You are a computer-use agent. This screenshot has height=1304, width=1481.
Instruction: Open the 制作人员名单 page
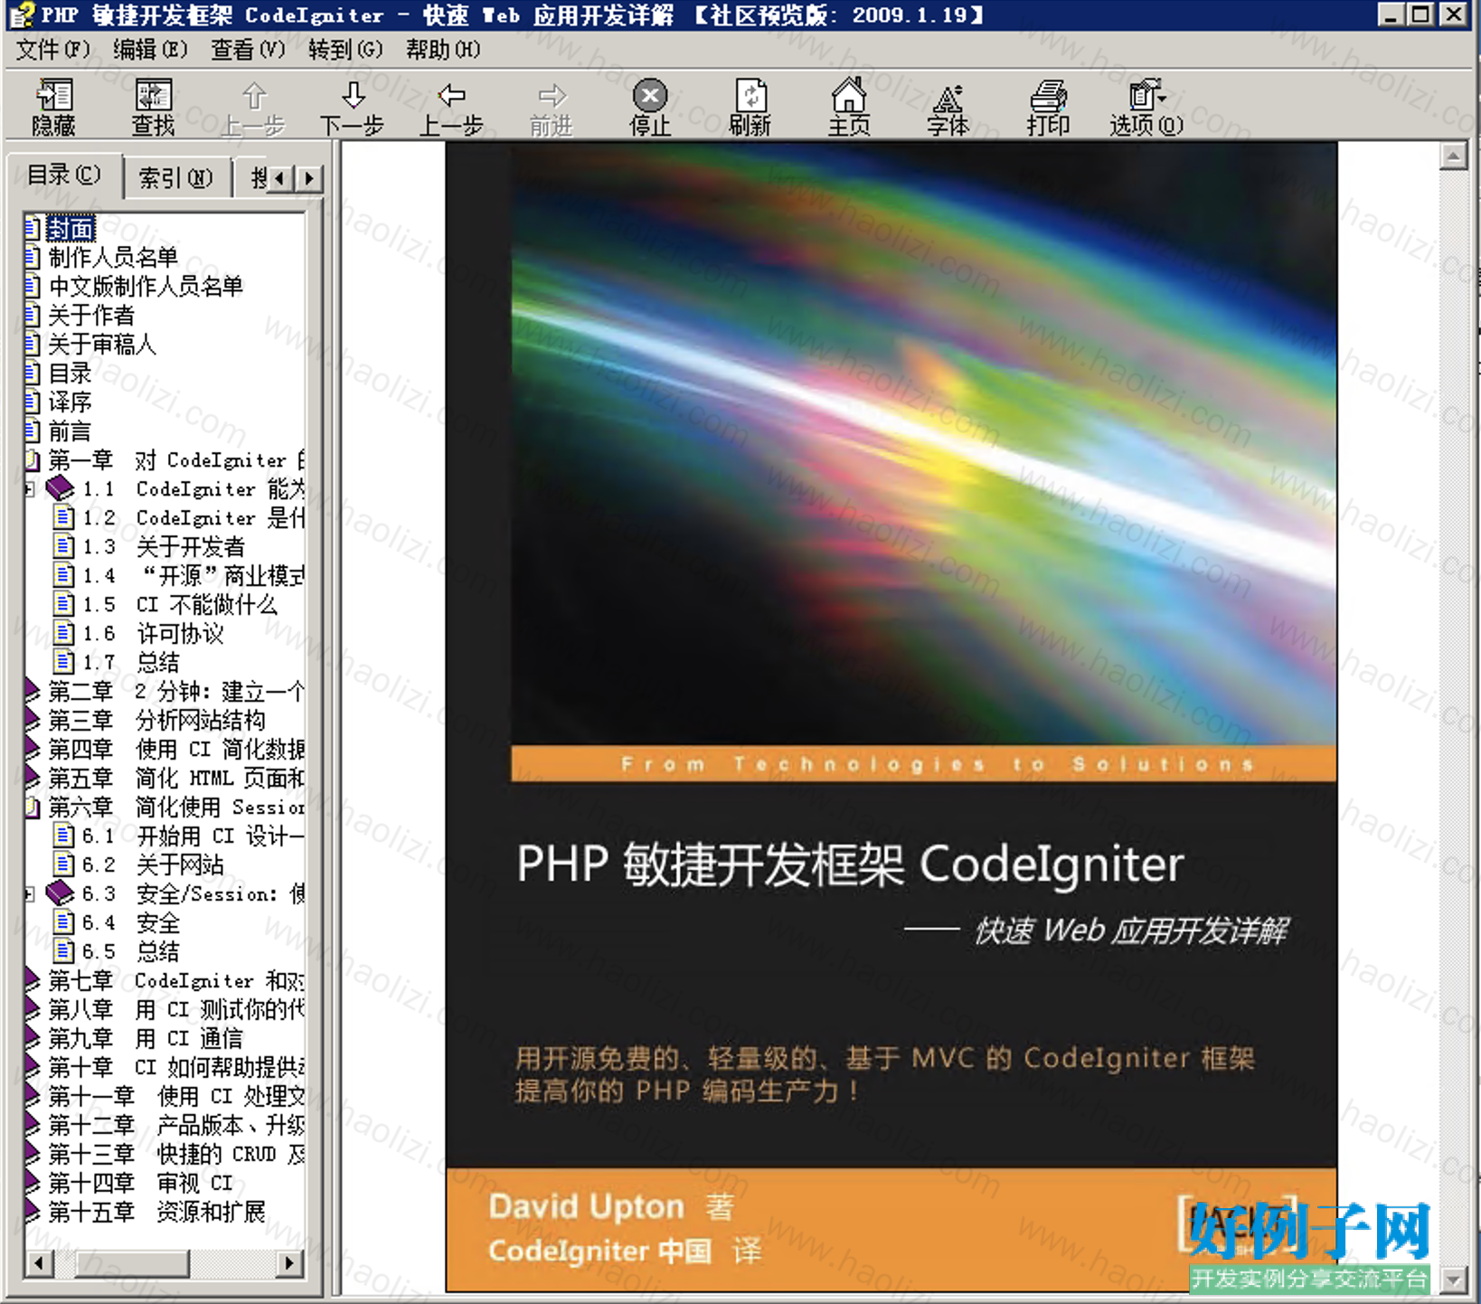pos(113,257)
